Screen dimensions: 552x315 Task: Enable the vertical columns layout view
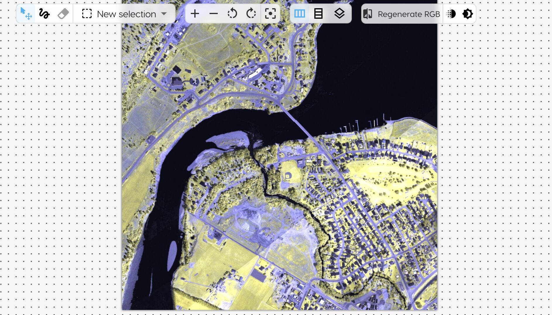(300, 13)
